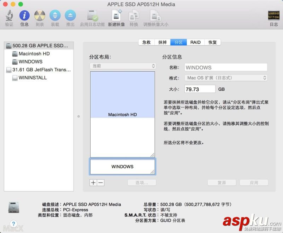283x233 pixels.
Task: Switch to the Partition (分区) tab
Action: click(179, 42)
